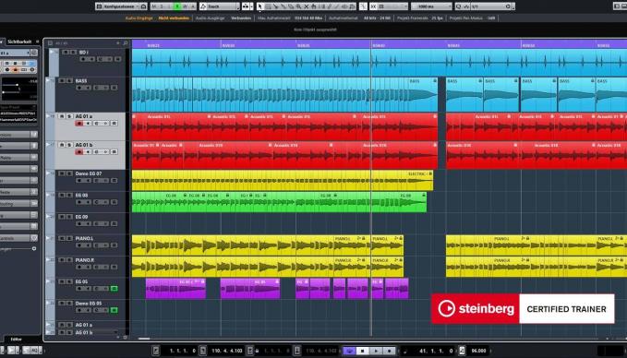Disable record enable on AG 01 a
The height and width of the screenshot is (358, 627).
tap(79, 124)
